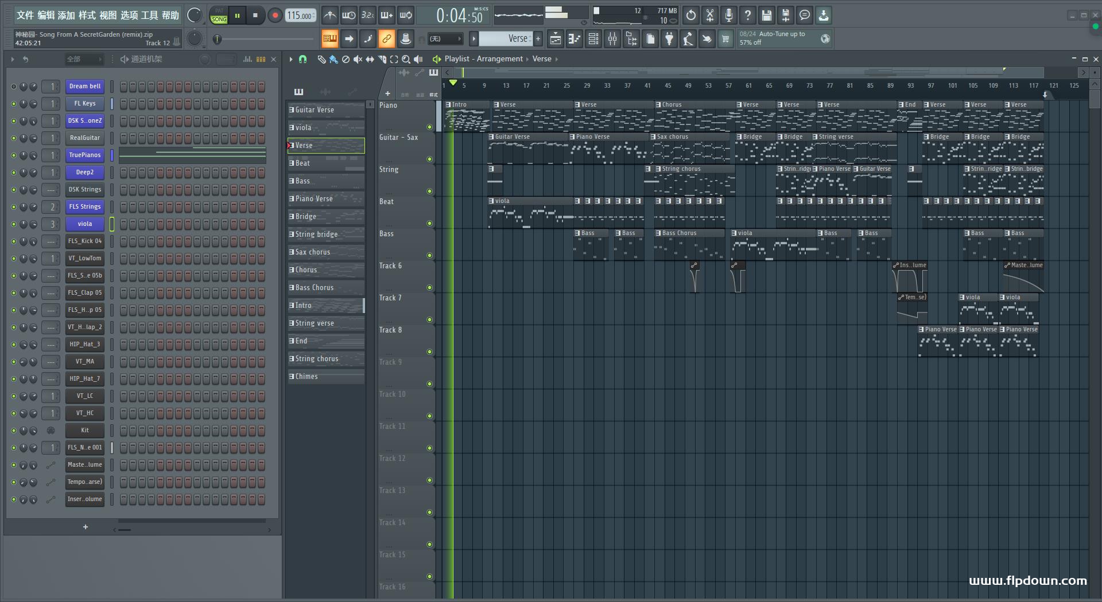This screenshot has width=1102, height=602.
Task: Mute the RealGuitar channel LED
Action: tap(14, 138)
